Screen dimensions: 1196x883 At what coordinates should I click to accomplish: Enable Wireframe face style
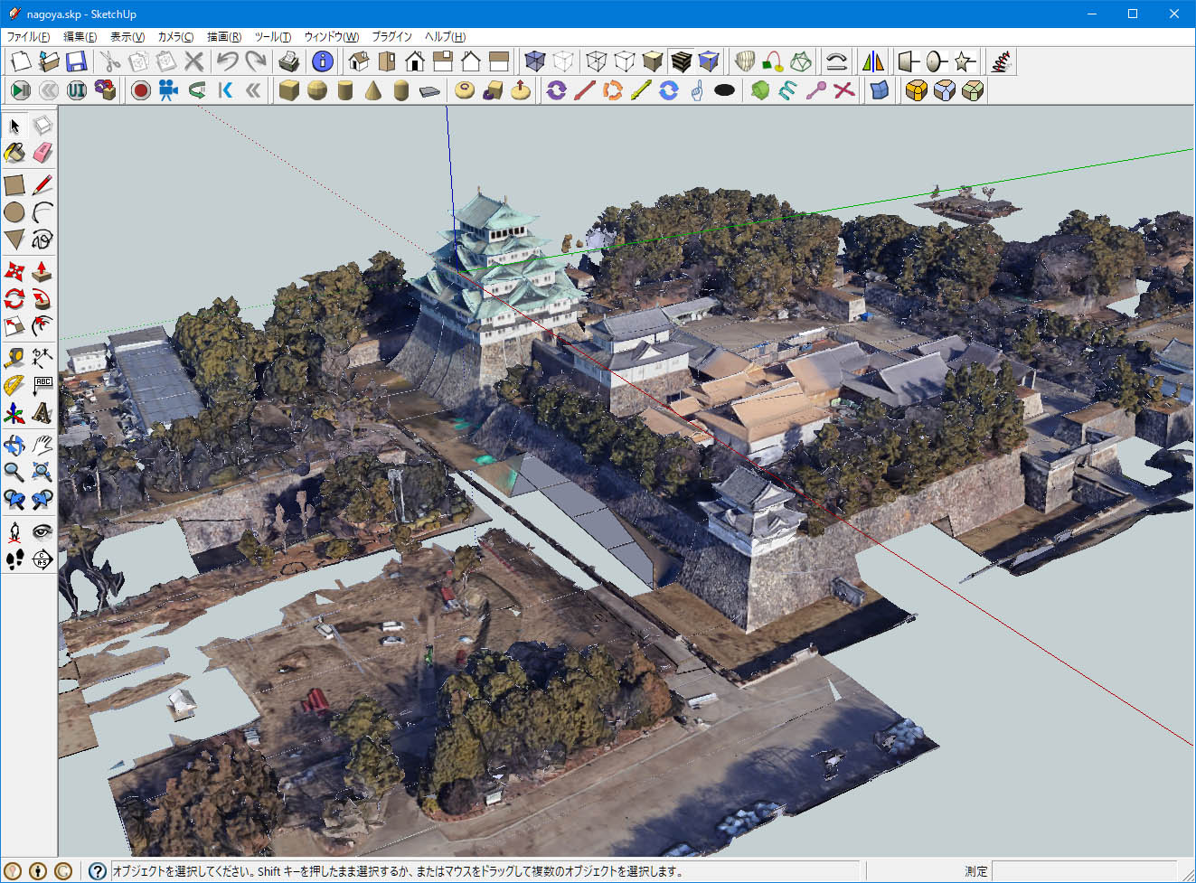[x=597, y=61]
